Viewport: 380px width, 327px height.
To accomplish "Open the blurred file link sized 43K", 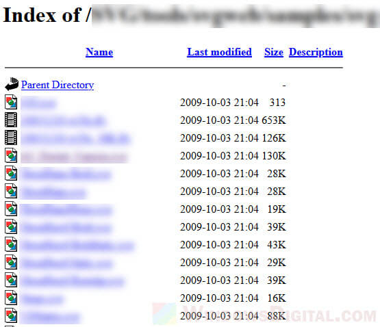I will (77, 246).
